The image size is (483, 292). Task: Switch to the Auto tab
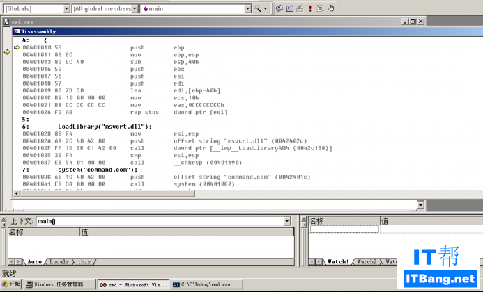click(35, 262)
